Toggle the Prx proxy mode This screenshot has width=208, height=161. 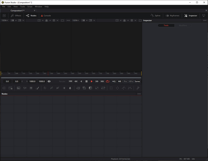coord(125,81)
